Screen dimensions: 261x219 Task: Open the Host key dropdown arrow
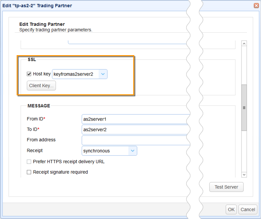coord(103,74)
